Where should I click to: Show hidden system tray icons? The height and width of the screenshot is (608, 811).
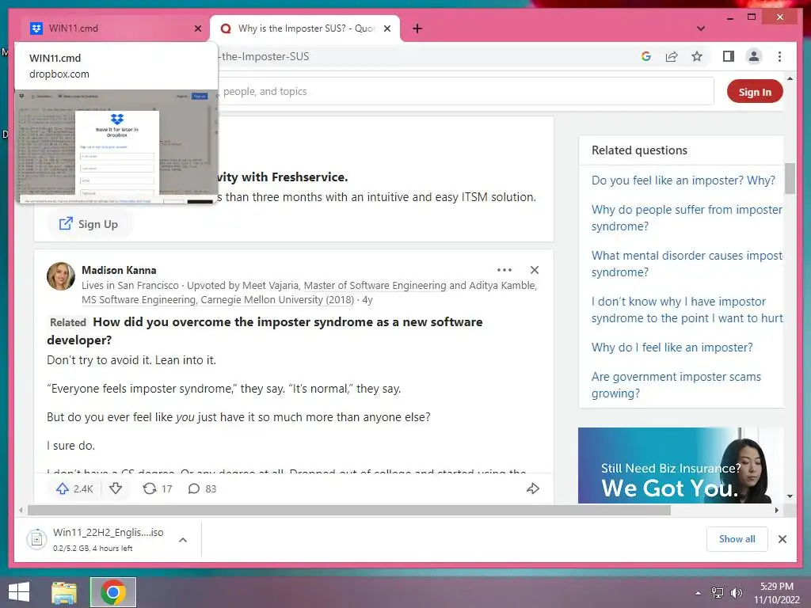click(x=699, y=593)
